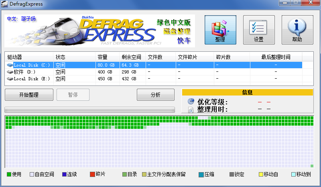Sort by 文件数 column header
This screenshot has height=187, width=321.
tap(160, 57)
